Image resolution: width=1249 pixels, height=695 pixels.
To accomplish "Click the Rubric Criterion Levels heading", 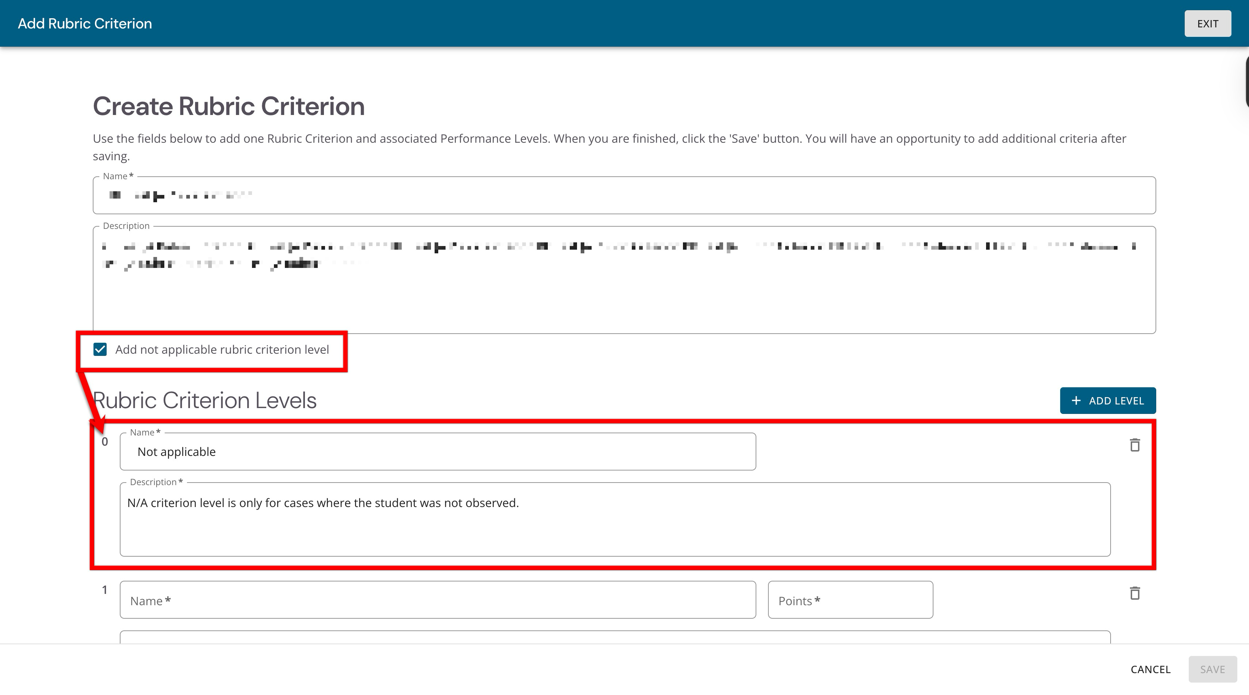I will (x=205, y=400).
